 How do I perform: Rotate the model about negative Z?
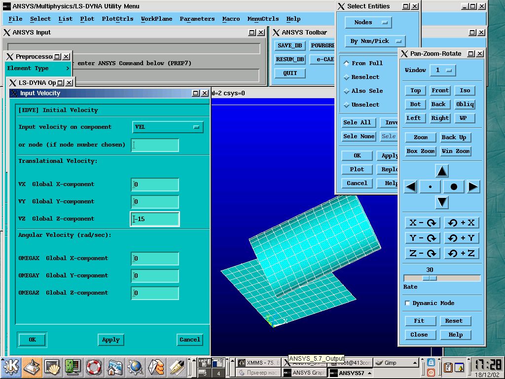point(422,253)
